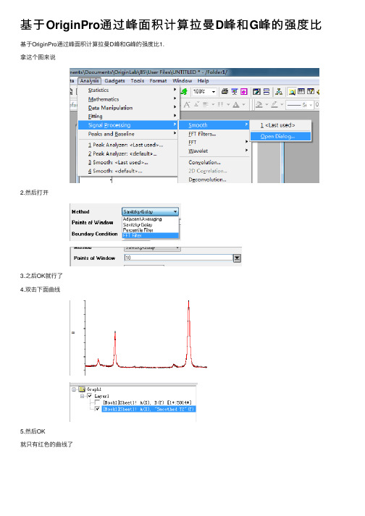The width and height of the screenshot is (365, 516).
Task: Open Convolution... entry
Action: (204, 162)
